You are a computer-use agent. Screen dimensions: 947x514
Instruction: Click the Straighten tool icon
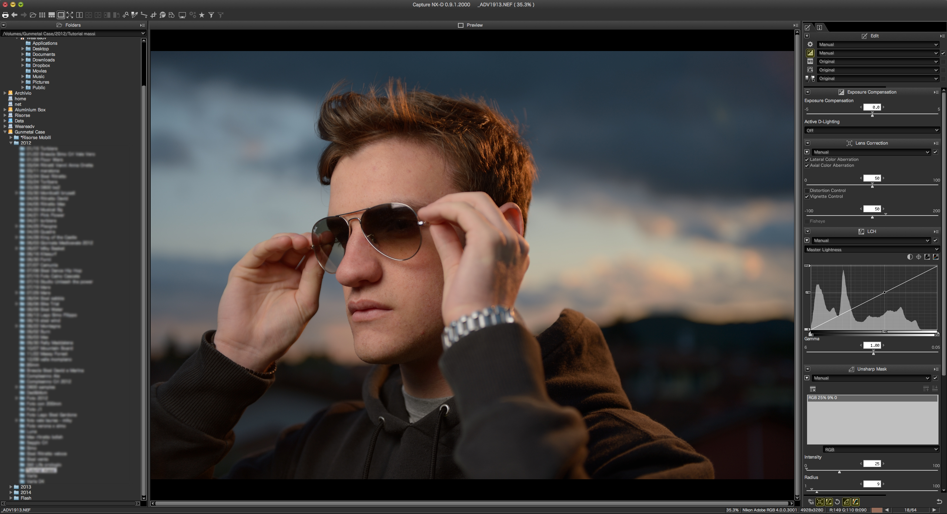144,15
